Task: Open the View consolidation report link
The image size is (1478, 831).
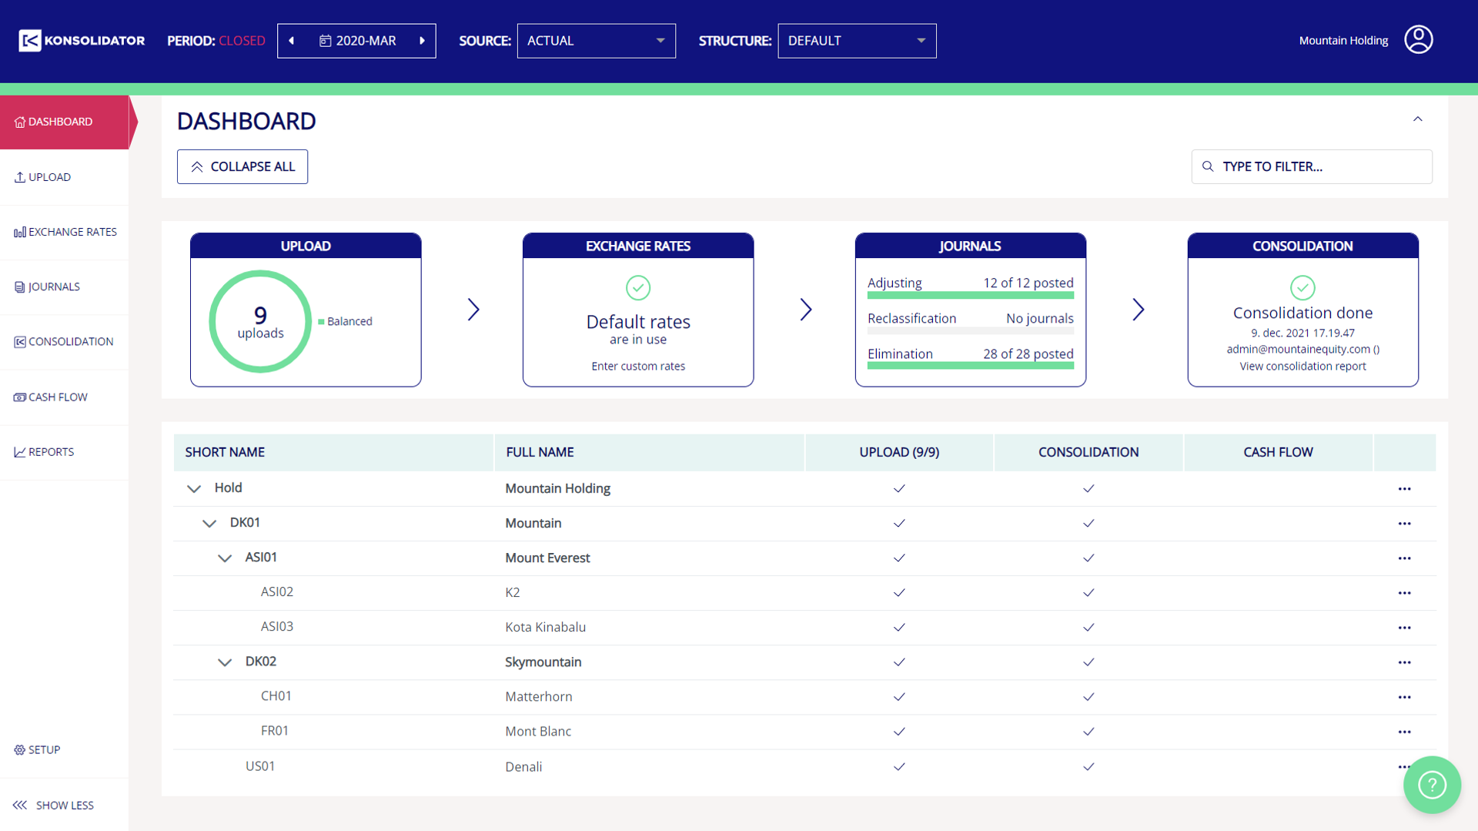Action: tap(1302, 367)
